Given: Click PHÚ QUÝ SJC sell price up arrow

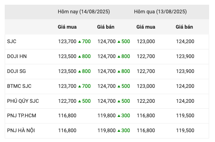Looking at the screenshot, I should (x=119, y=101).
